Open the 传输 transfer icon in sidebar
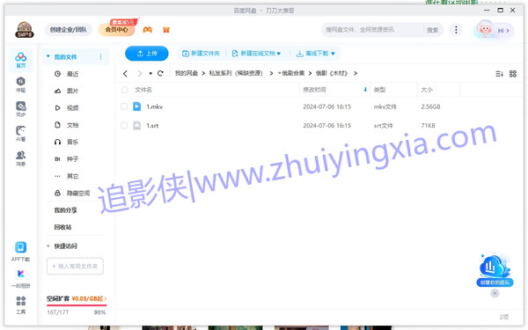 (20, 84)
